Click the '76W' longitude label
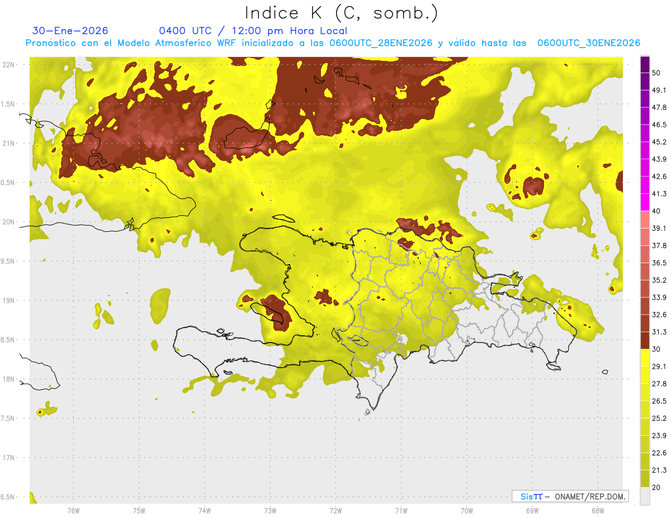The height and width of the screenshot is (518, 671). (x=73, y=511)
